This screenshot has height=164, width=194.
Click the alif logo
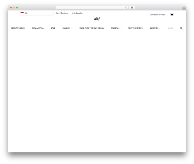coord(97,19)
